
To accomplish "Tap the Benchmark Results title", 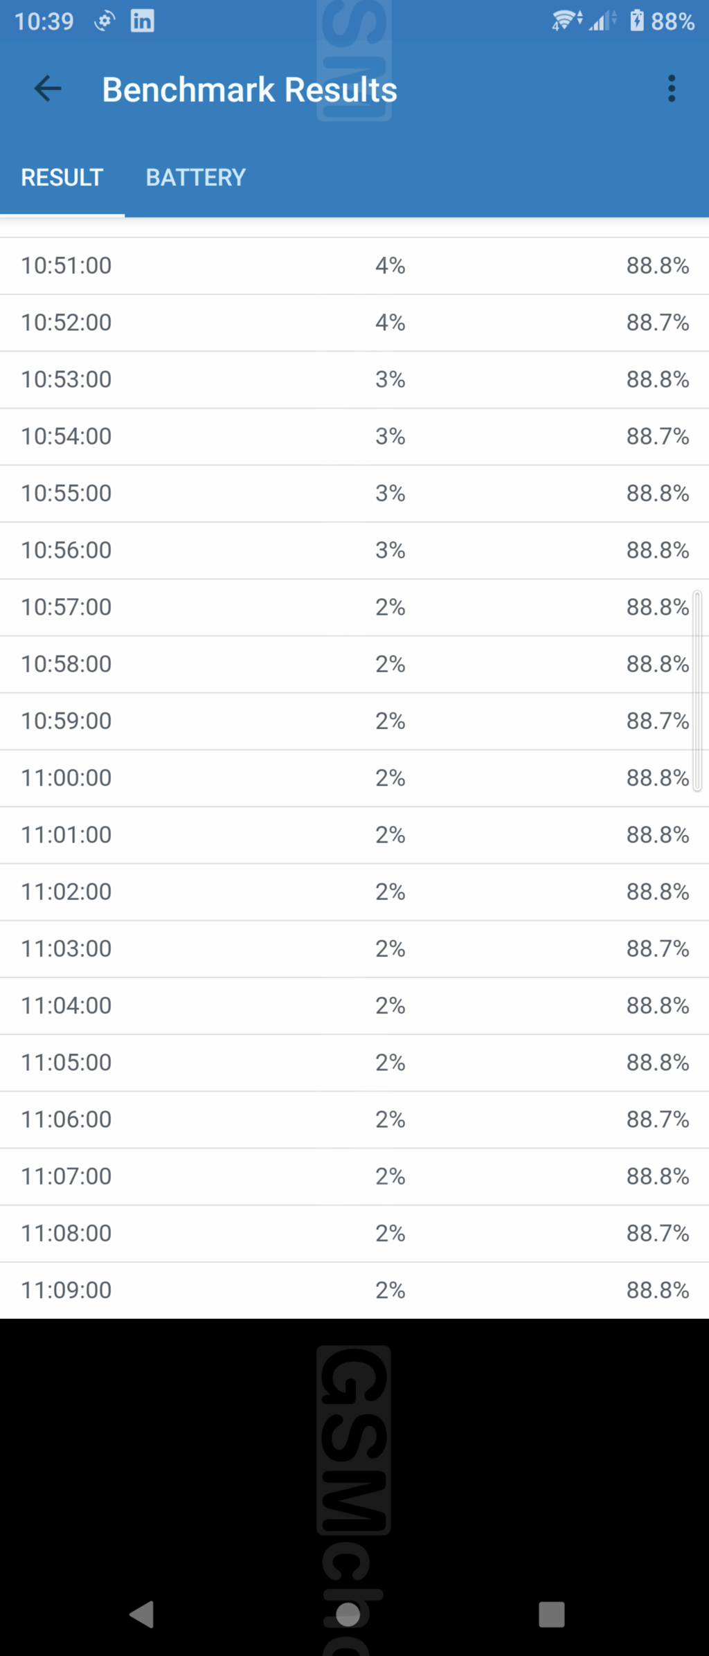I will (249, 90).
